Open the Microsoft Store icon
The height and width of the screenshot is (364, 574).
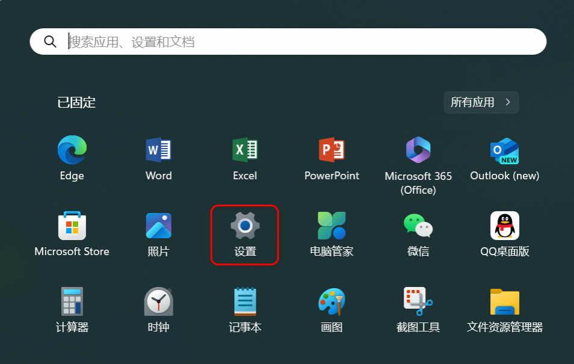(x=72, y=226)
